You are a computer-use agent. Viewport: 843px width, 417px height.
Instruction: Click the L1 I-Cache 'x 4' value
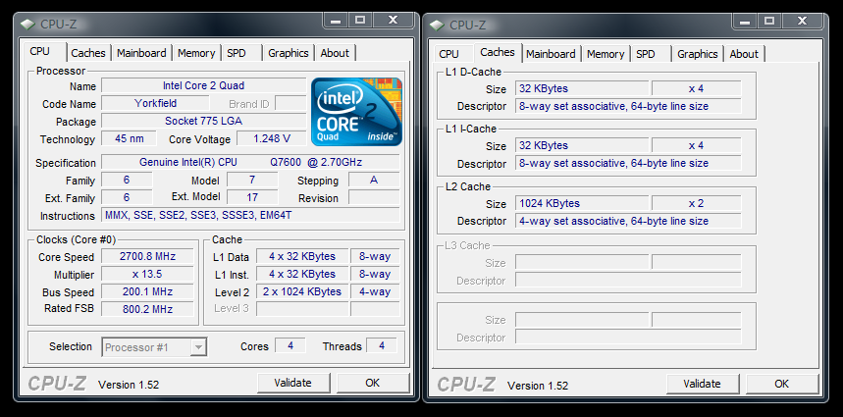tap(696, 145)
